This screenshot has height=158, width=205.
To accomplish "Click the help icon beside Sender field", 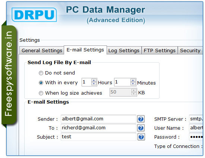I will 141,119.
